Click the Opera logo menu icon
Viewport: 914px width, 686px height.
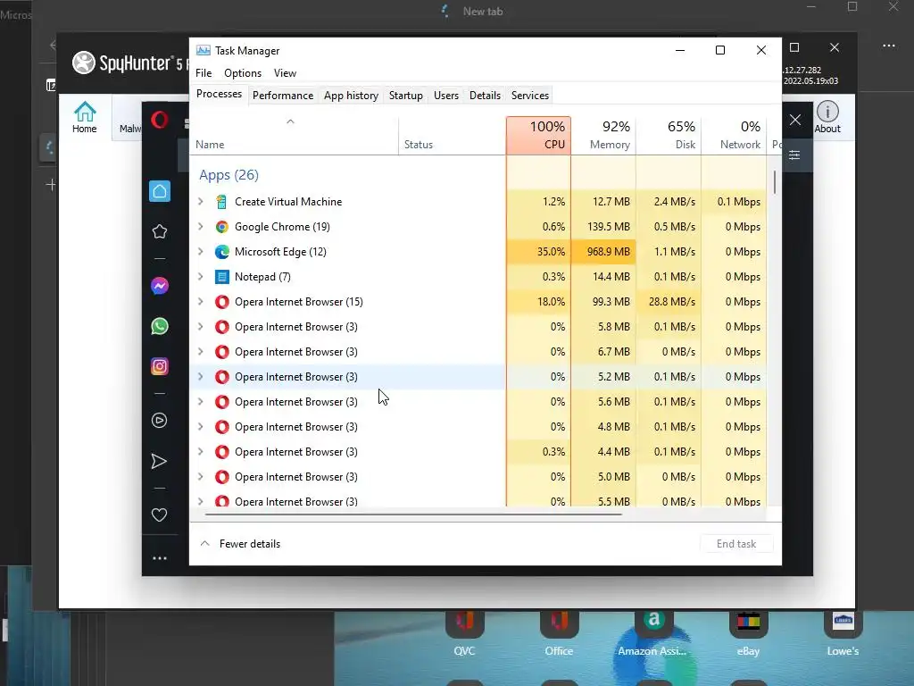(x=159, y=120)
